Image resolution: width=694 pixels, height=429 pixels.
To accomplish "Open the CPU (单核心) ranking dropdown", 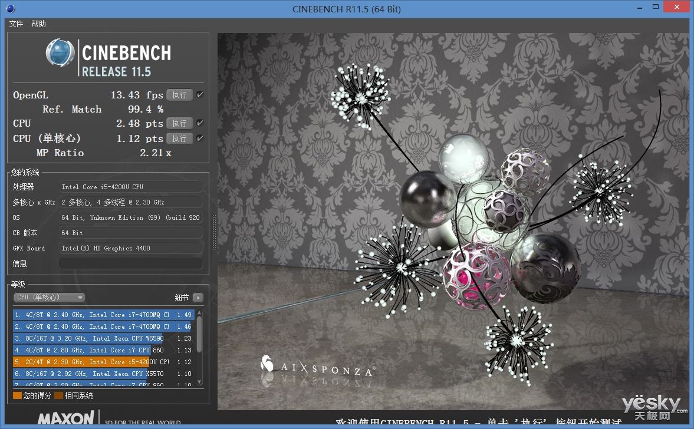I will click(49, 297).
